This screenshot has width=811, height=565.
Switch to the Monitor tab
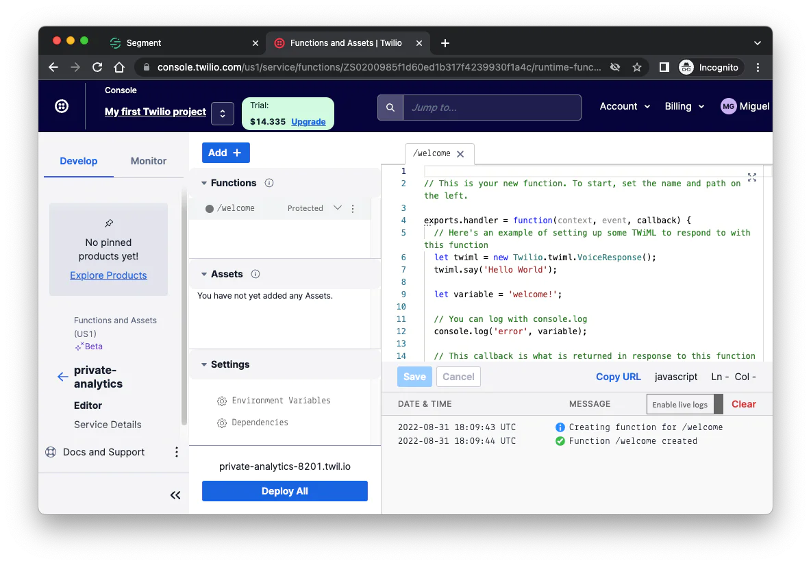(148, 161)
